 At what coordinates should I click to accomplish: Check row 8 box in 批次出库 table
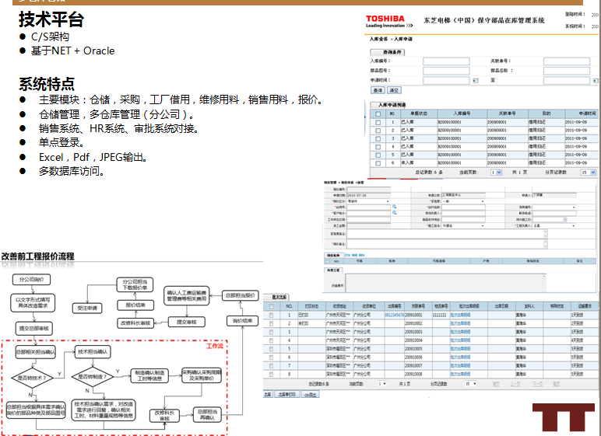tap(272, 374)
